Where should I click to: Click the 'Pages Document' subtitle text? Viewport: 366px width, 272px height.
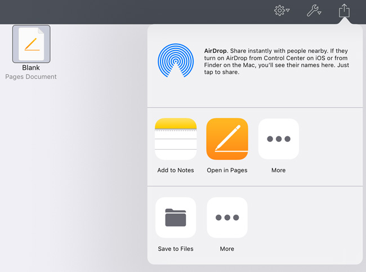click(31, 77)
